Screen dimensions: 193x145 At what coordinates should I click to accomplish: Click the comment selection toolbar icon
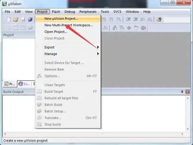point(143,19)
